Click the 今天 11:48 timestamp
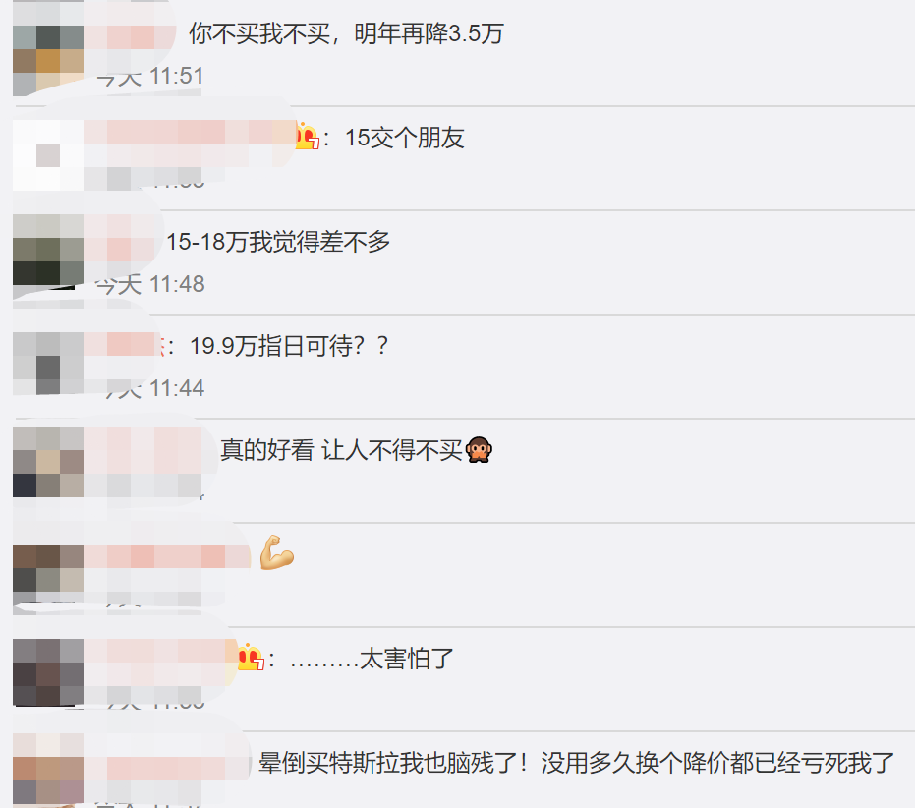This screenshot has width=915, height=808. click(x=150, y=284)
